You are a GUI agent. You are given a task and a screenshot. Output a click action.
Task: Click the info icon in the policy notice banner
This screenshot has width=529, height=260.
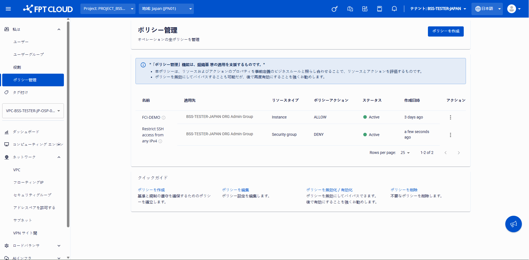(143, 65)
